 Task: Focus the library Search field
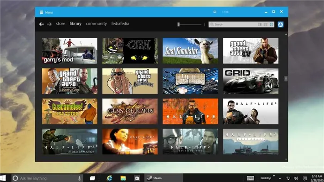pyautogui.click(x=232, y=25)
